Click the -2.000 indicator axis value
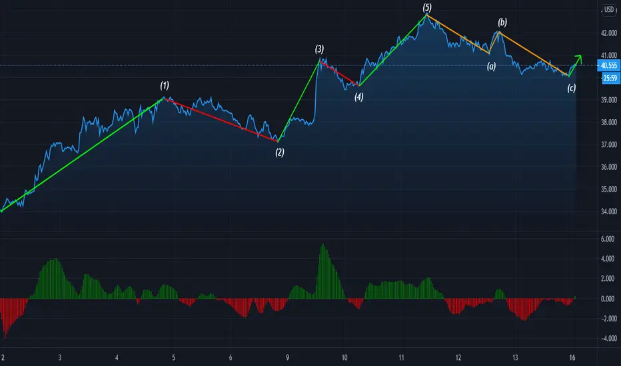This screenshot has height=366, width=621. (608, 319)
